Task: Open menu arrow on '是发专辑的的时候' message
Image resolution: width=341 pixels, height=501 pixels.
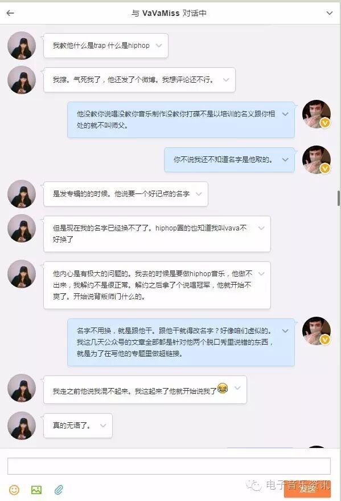Action: (199, 193)
